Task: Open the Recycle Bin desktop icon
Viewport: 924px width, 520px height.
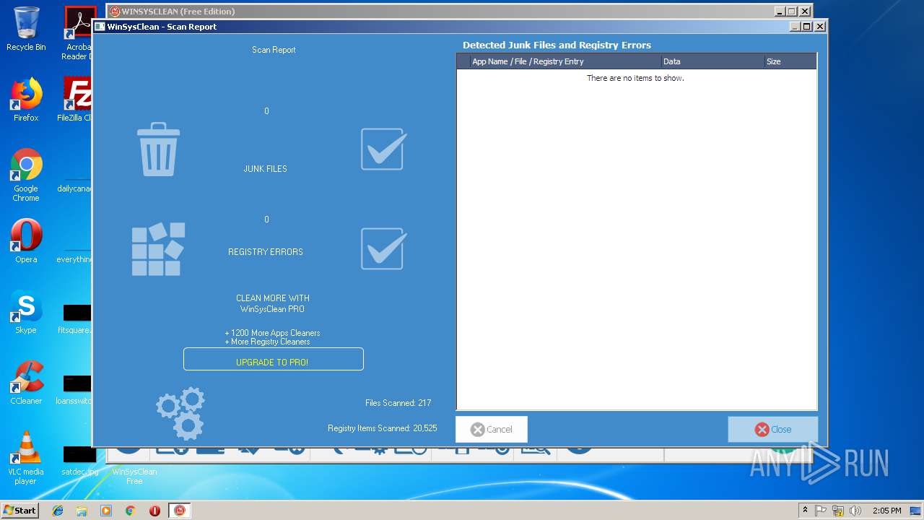Action: pyautogui.click(x=26, y=29)
